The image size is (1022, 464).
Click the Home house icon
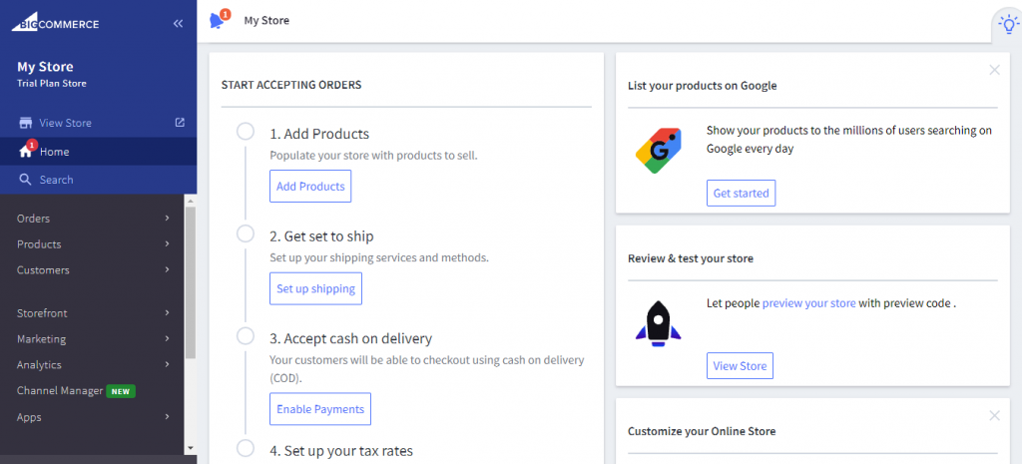26,152
